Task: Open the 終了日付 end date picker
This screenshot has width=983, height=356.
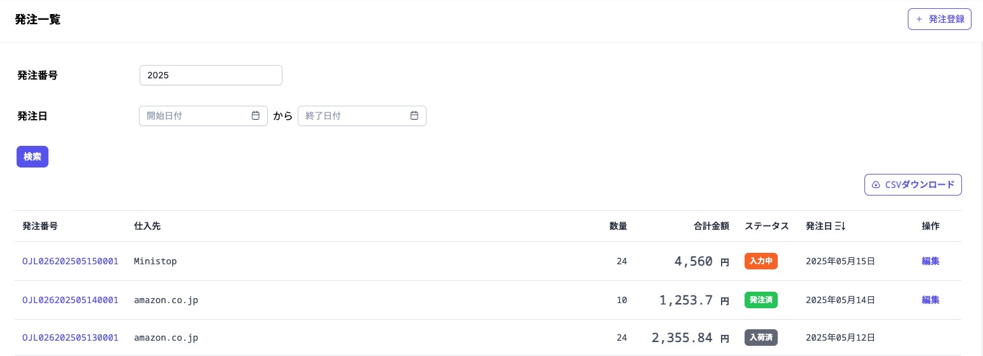Action: click(x=355, y=116)
